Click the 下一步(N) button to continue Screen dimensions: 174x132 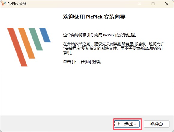click(x=127, y=124)
